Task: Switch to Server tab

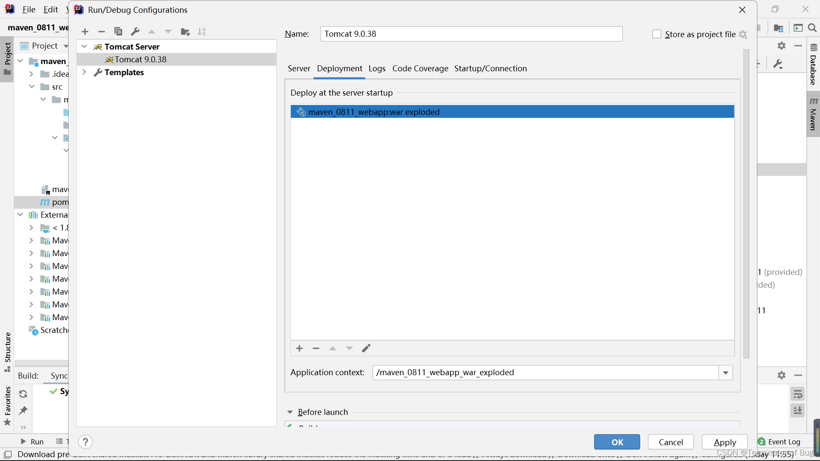Action: (299, 69)
